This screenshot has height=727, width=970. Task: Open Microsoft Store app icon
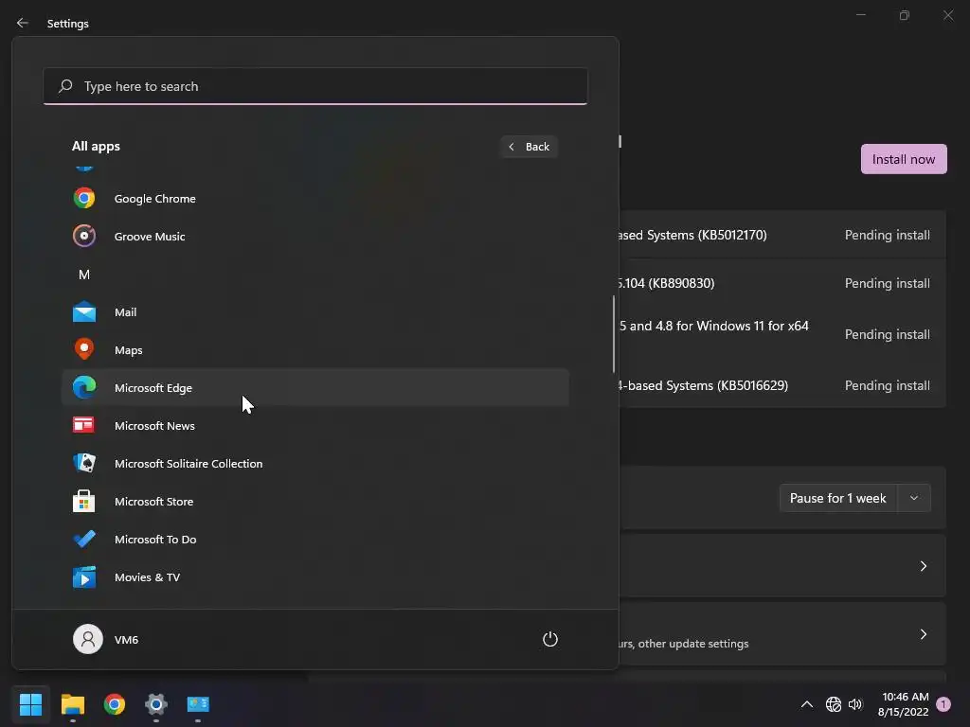pyautogui.click(x=84, y=501)
